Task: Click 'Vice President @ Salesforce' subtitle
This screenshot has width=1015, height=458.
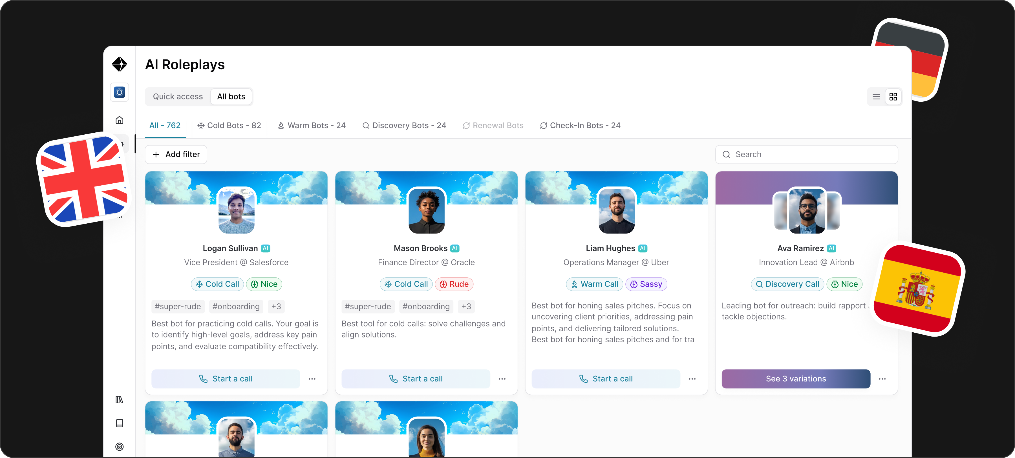Action: click(236, 263)
